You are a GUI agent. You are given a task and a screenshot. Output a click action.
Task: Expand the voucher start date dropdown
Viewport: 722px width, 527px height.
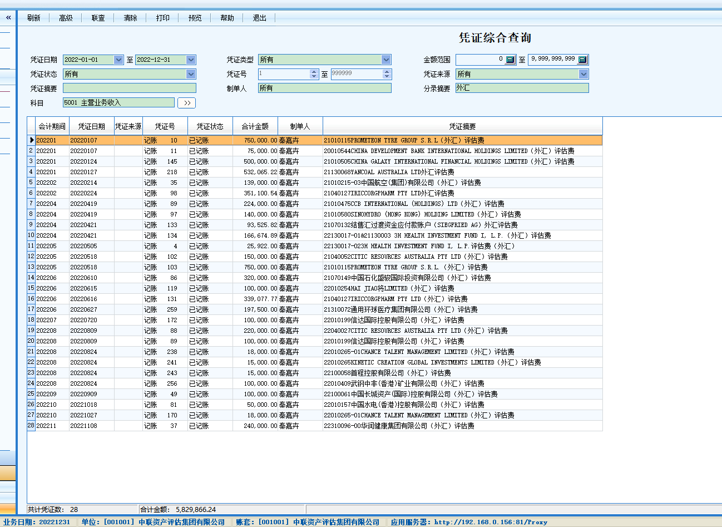coord(118,60)
